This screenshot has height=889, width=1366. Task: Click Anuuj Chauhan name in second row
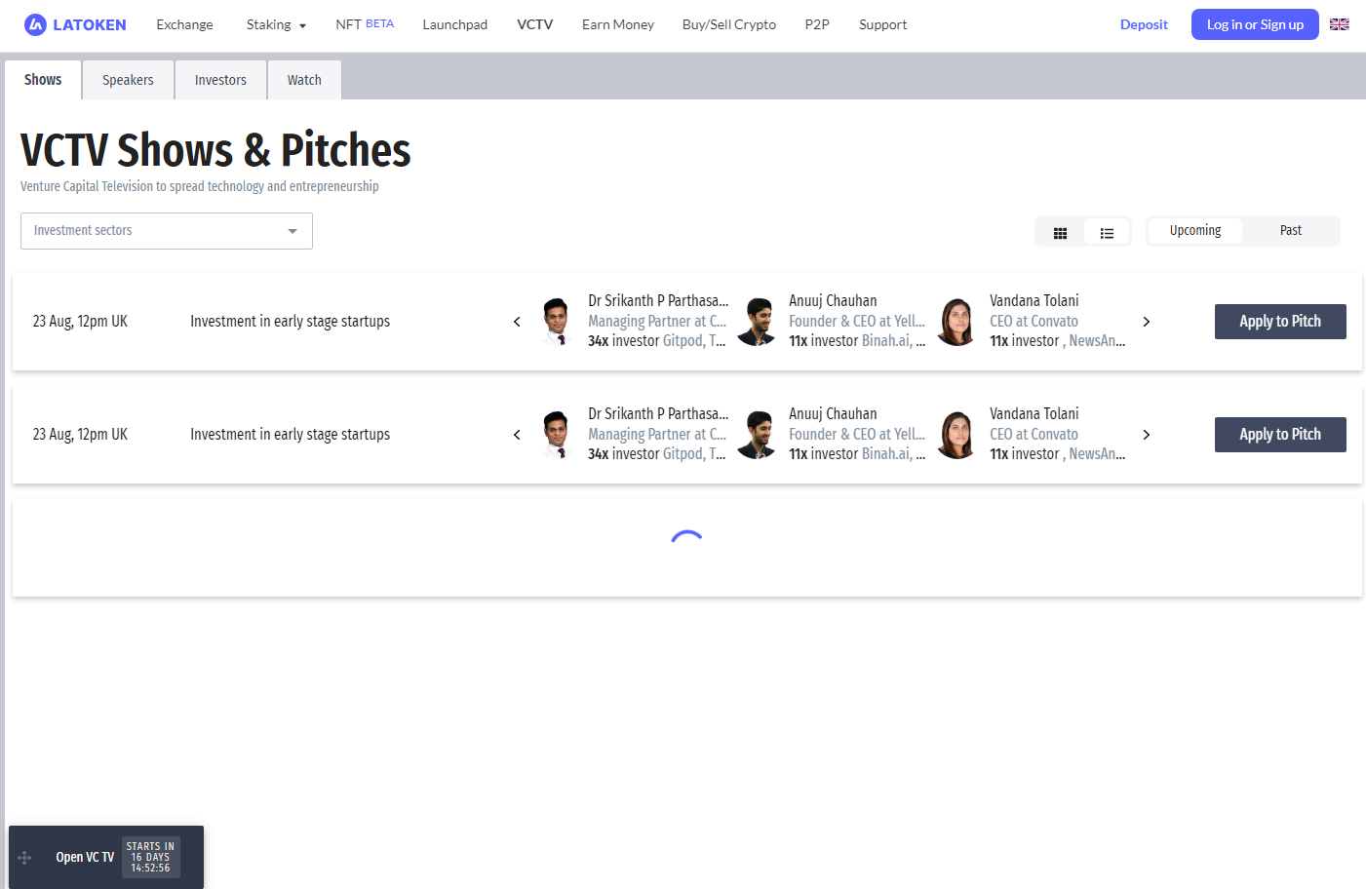click(x=833, y=414)
